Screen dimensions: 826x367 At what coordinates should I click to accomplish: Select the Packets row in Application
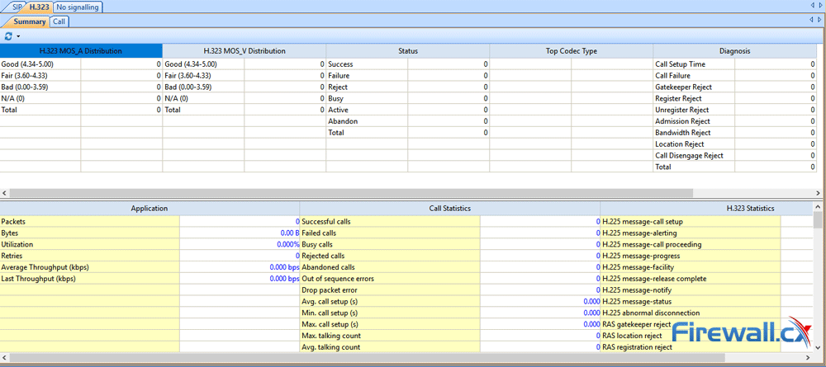click(x=150, y=221)
